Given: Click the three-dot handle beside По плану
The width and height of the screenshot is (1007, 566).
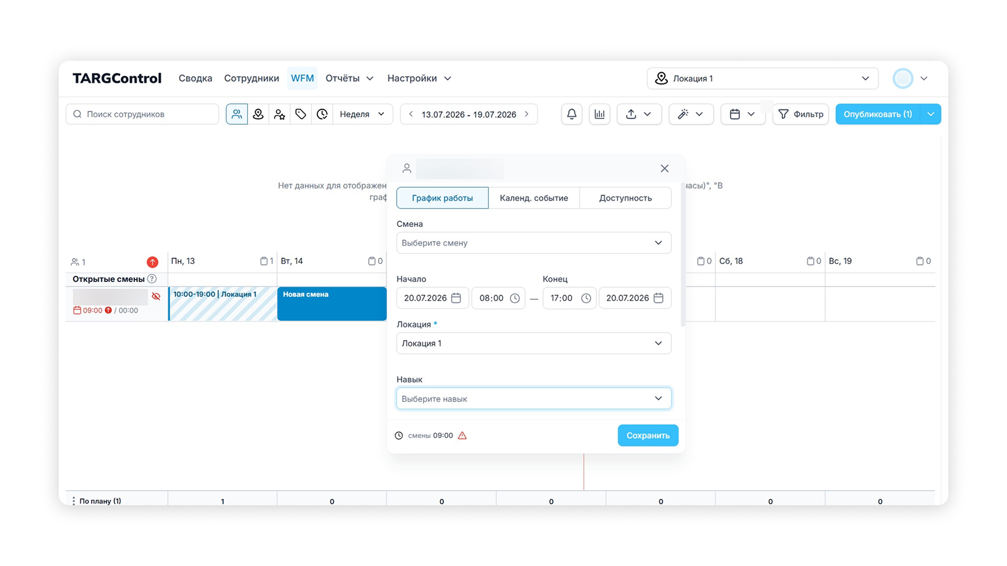Looking at the screenshot, I should pyautogui.click(x=73, y=501).
